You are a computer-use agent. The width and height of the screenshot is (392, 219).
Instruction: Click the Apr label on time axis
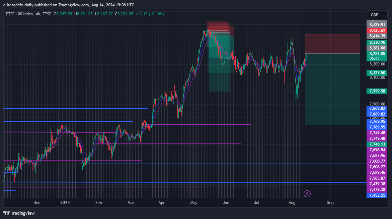(x=161, y=203)
